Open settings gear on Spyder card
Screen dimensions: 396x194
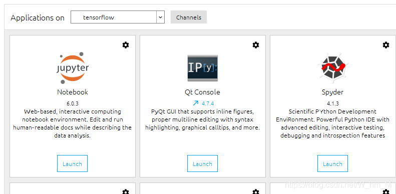(x=386, y=45)
